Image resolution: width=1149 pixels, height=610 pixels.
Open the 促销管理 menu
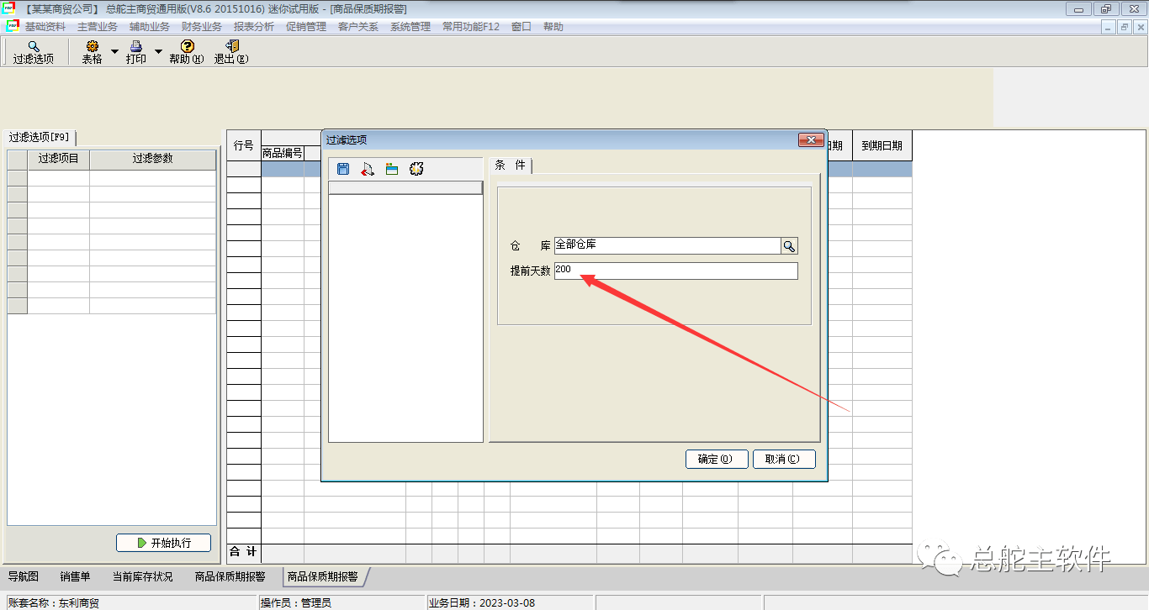click(x=306, y=27)
